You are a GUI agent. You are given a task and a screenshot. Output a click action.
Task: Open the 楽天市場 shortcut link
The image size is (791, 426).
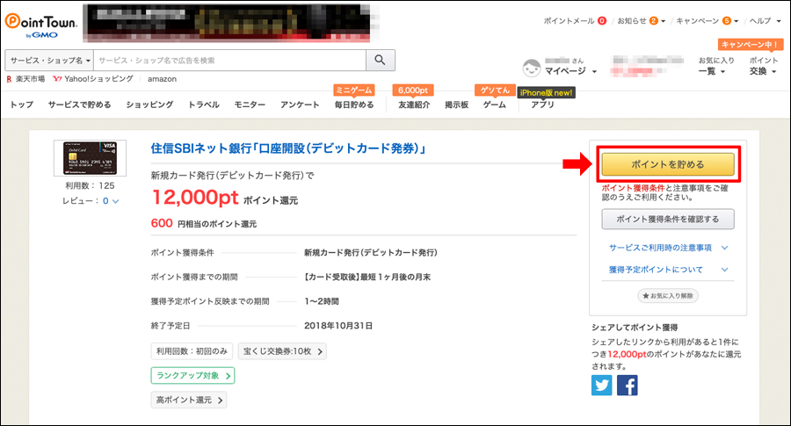[25, 79]
